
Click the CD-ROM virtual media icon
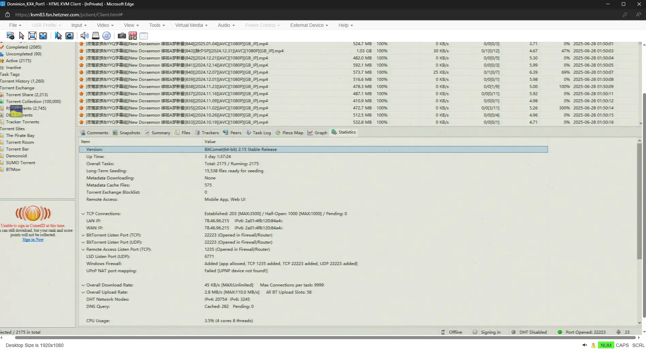[x=107, y=36]
